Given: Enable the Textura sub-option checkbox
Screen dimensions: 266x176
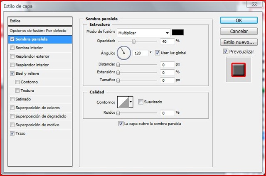Looking at the screenshot, I should click(x=17, y=90).
